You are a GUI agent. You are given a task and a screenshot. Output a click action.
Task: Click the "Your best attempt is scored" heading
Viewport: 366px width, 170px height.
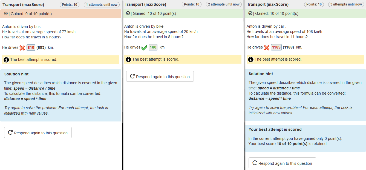(275, 129)
